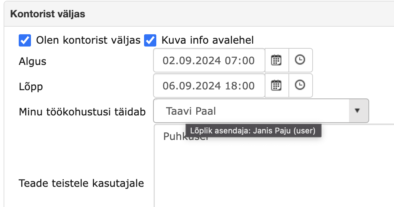This screenshot has width=394, height=207.
Task: Click the Lõpp field label
Action: click(31, 87)
